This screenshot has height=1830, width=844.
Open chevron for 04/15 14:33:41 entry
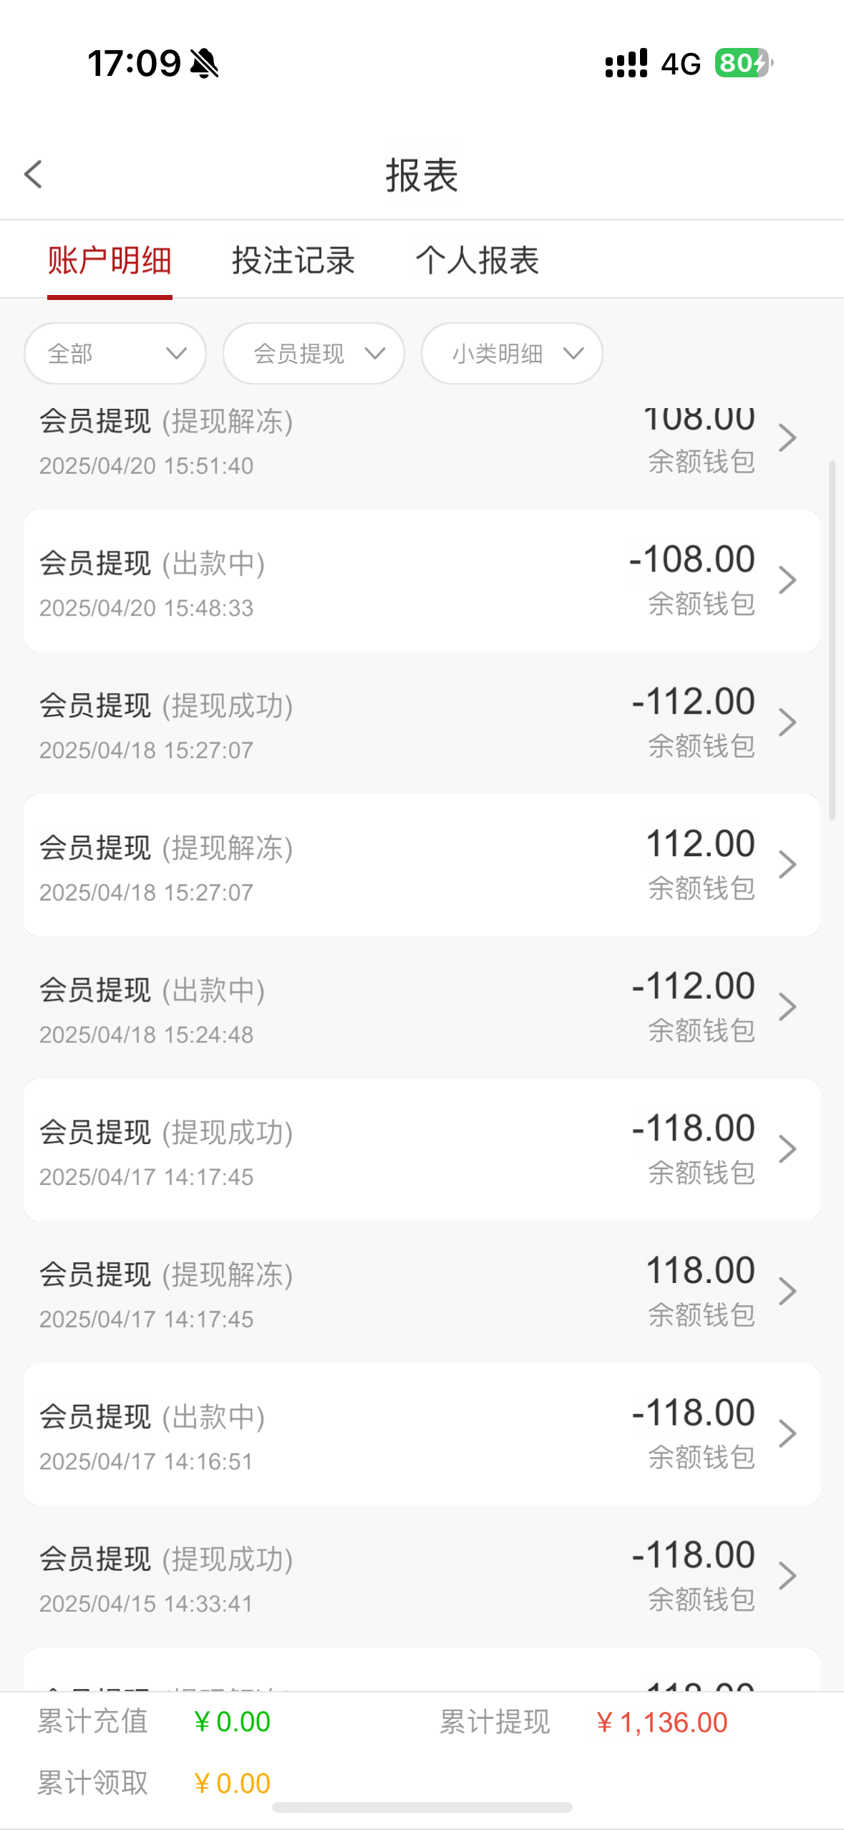[x=787, y=1576]
